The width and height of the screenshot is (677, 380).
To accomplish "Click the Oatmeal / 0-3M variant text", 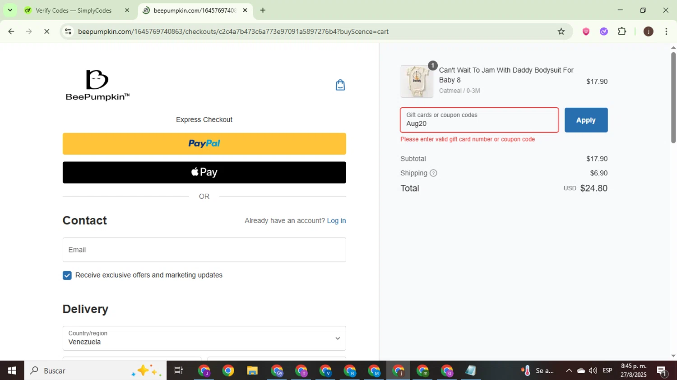I will pos(459,91).
